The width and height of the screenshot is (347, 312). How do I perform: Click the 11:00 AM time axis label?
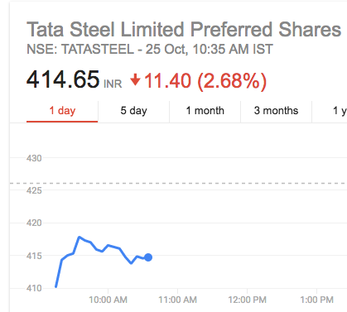(177, 300)
